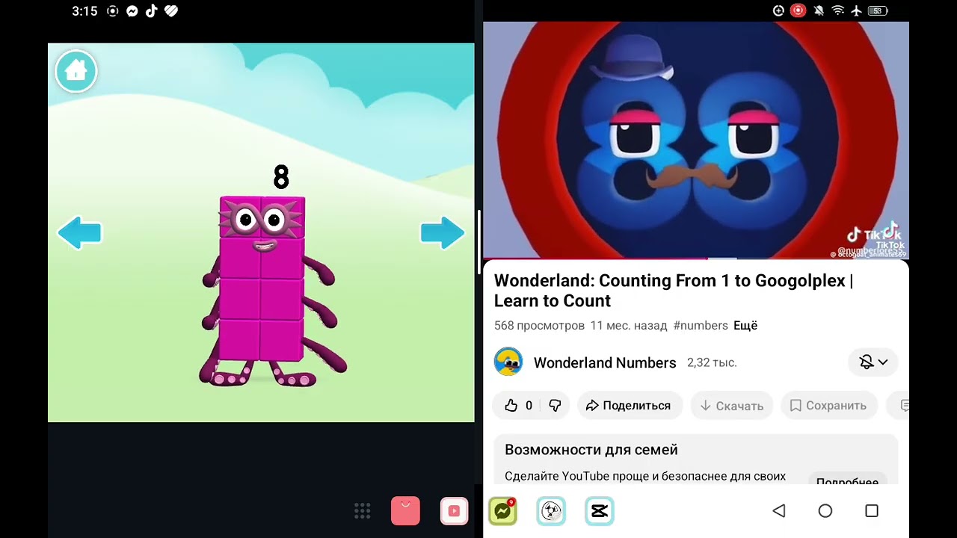Tap the Wi-Fi icon in the status bar
Screen dimensions: 957x538
838,10
